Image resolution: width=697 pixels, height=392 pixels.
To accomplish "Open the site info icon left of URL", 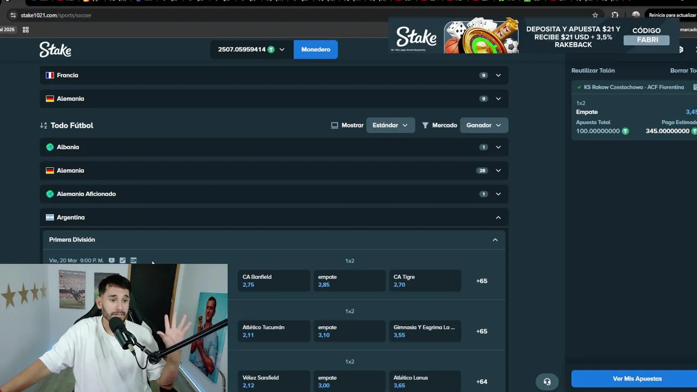I will click(x=13, y=15).
